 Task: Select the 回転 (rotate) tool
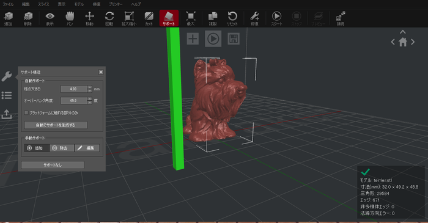(x=109, y=18)
